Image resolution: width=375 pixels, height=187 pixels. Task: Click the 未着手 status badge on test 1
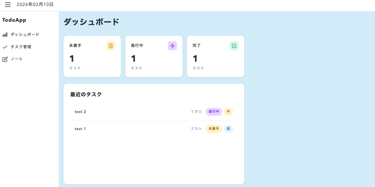pos(214,129)
